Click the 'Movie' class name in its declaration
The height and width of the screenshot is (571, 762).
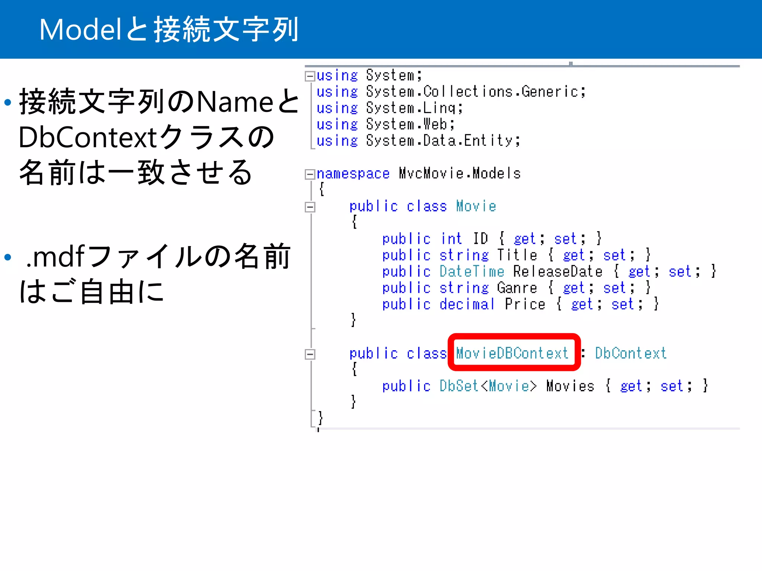pos(476,206)
